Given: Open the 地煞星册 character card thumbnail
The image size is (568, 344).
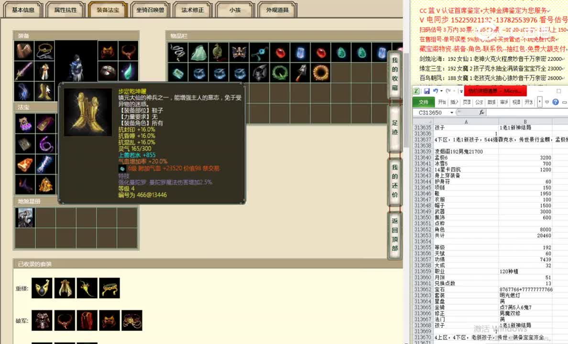Looking at the screenshot, I should (x=25, y=217).
